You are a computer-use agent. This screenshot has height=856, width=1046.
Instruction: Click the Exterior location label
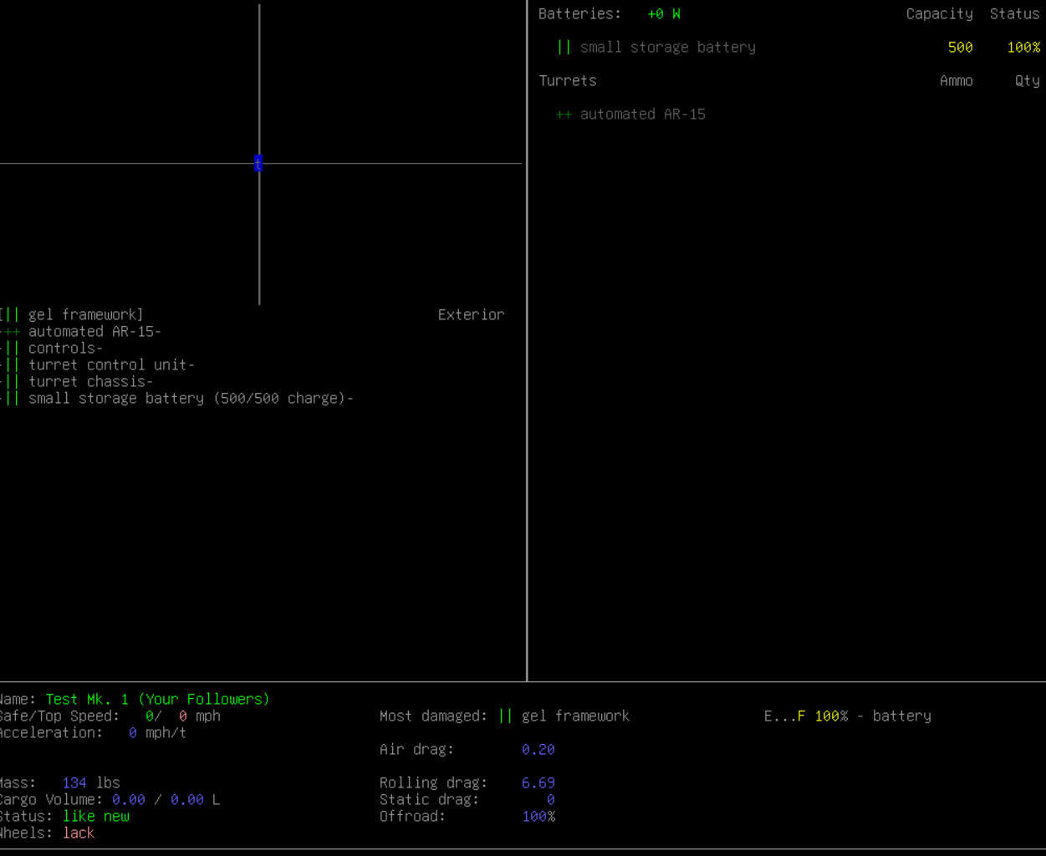coord(472,315)
